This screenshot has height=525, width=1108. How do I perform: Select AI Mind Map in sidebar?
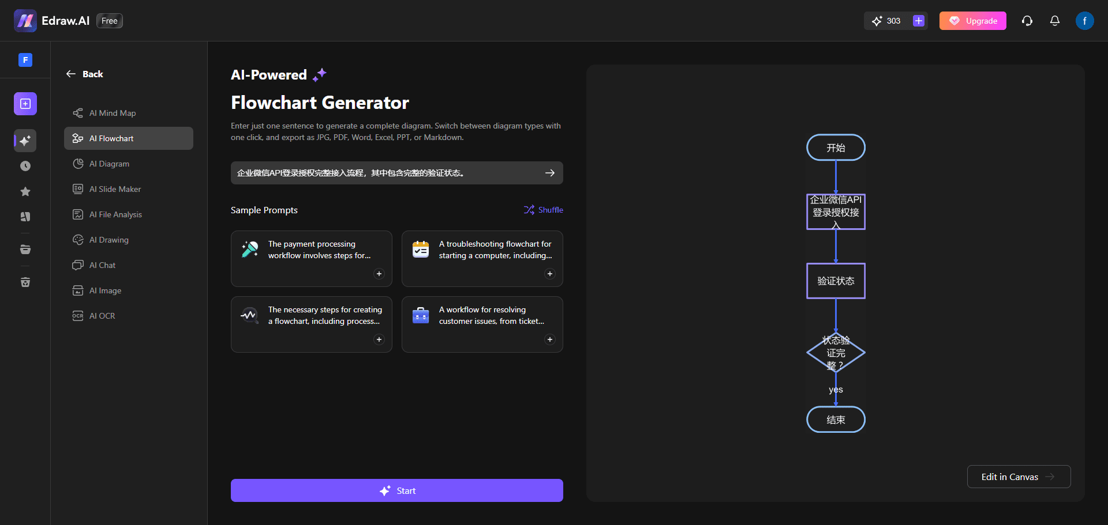click(113, 113)
